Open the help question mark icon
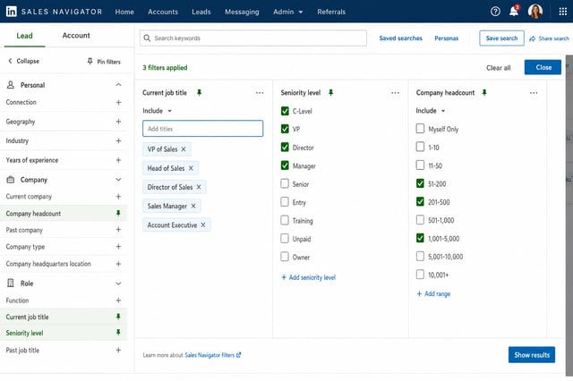Image resolution: width=573 pixels, height=381 pixels. 495,12
